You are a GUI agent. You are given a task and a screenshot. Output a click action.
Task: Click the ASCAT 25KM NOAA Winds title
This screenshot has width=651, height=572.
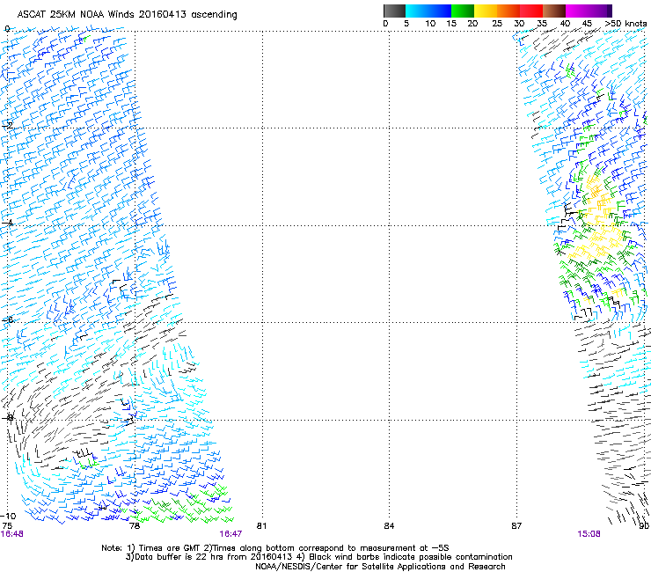[x=127, y=15]
